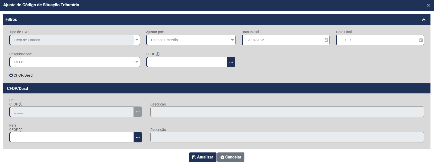Show help for the De CFOP field
Screen dimensions: 434x164
[x=21, y=104]
